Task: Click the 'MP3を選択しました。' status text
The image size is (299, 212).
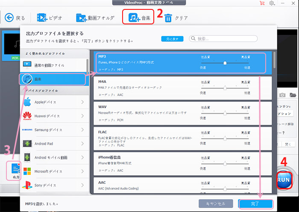Action: click(x=42, y=204)
